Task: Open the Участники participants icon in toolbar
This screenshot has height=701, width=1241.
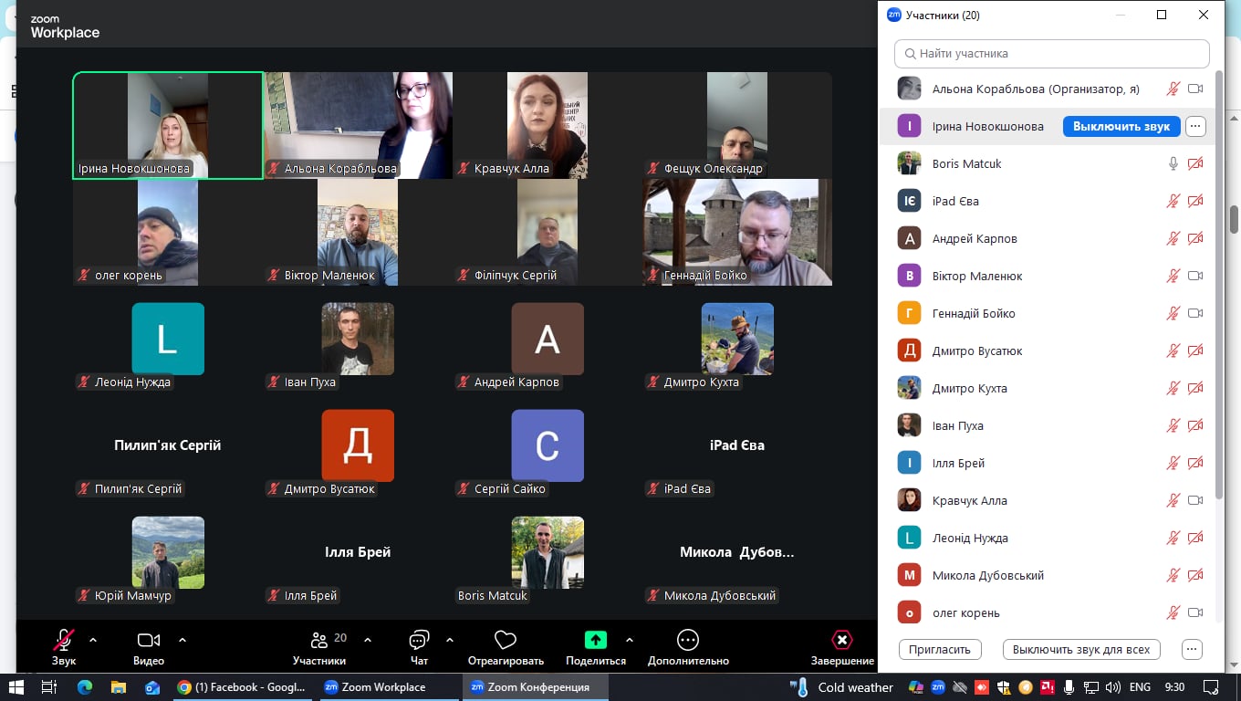Action: (319, 640)
